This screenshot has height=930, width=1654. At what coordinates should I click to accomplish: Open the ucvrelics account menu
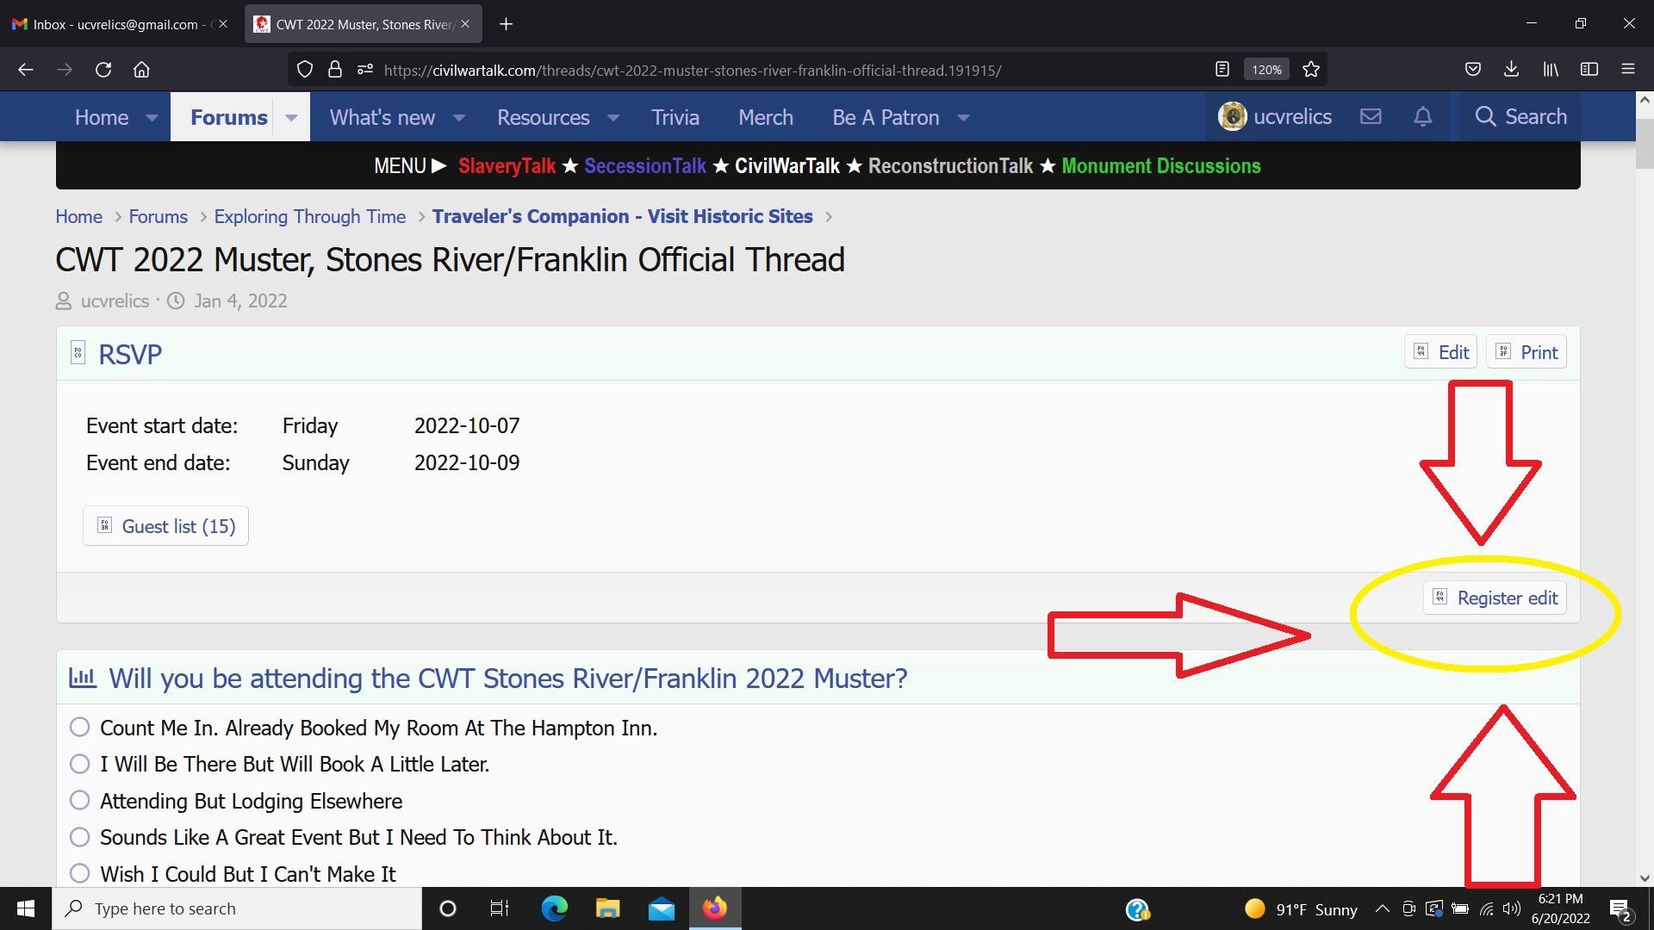tap(1275, 116)
